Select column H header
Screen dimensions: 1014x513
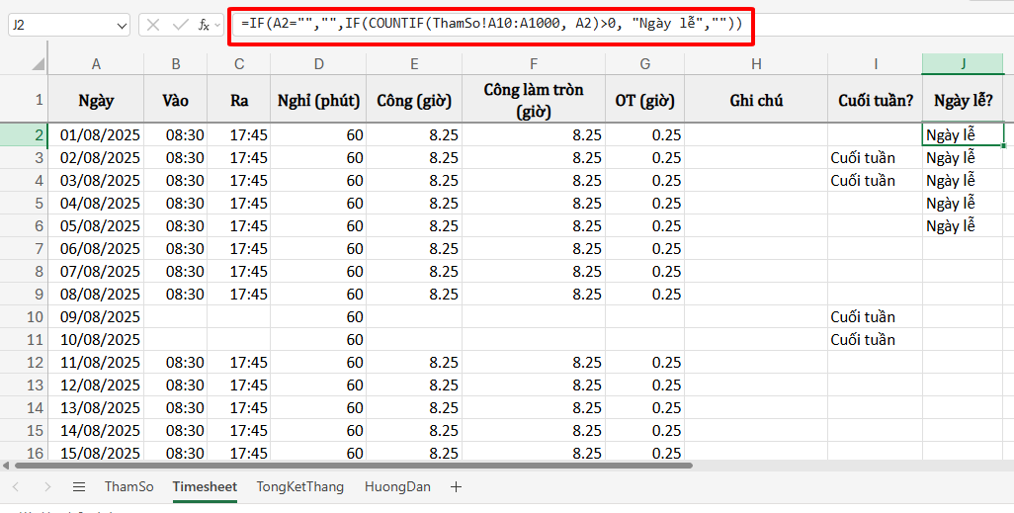click(x=756, y=63)
